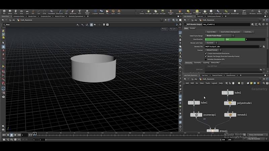Enable Initialize Simulation OPs checkbox

point(206,59)
